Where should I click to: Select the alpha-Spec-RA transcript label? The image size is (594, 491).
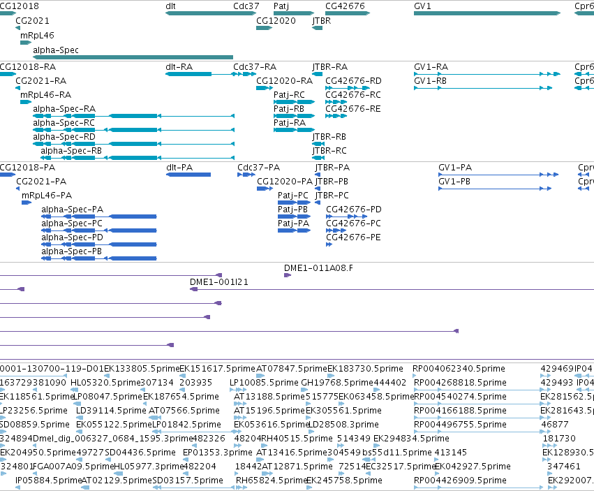point(64,109)
